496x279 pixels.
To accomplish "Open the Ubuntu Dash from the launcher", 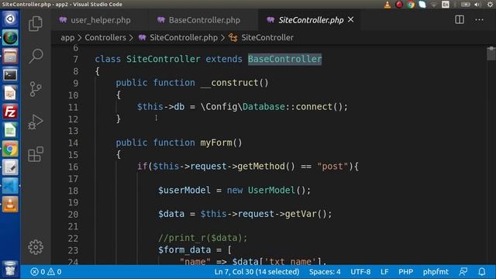I will [x=10, y=19].
